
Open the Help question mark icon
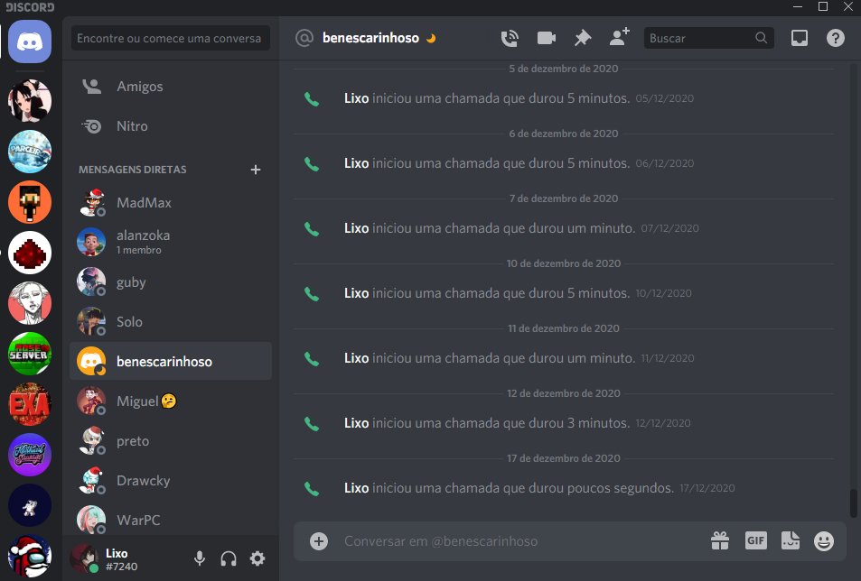tap(835, 38)
